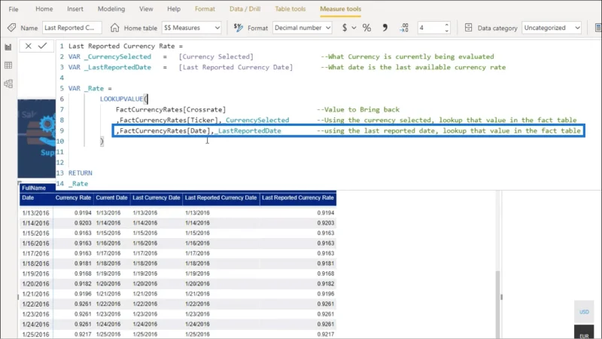Viewport: 602px width, 339px height.
Task: Open the Data / Drill tab
Action: (245, 9)
